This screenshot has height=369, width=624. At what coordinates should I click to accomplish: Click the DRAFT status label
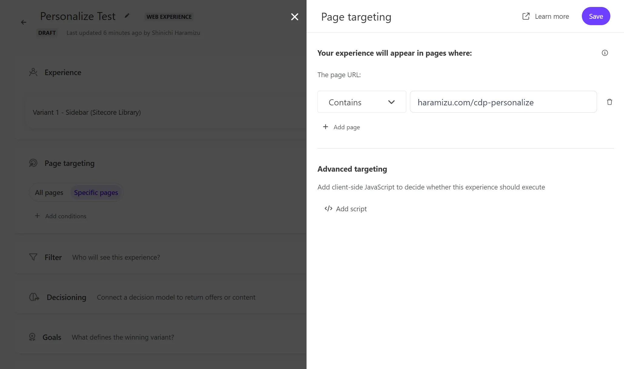(x=47, y=32)
